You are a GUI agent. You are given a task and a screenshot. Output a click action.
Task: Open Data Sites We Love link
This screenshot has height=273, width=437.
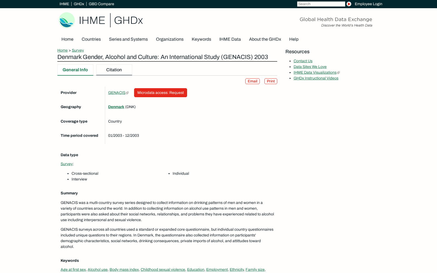310,67
